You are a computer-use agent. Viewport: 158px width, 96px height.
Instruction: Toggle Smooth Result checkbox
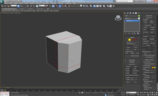143,62
